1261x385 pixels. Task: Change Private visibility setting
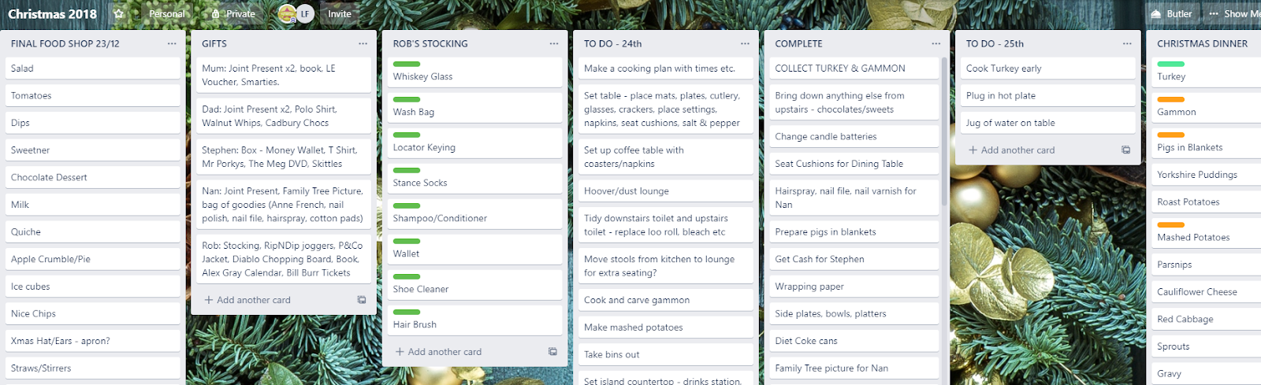pyautogui.click(x=233, y=13)
